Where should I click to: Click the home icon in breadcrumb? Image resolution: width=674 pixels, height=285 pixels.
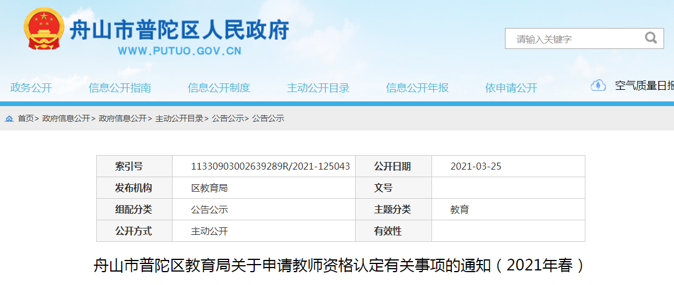(x=9, y=118)
